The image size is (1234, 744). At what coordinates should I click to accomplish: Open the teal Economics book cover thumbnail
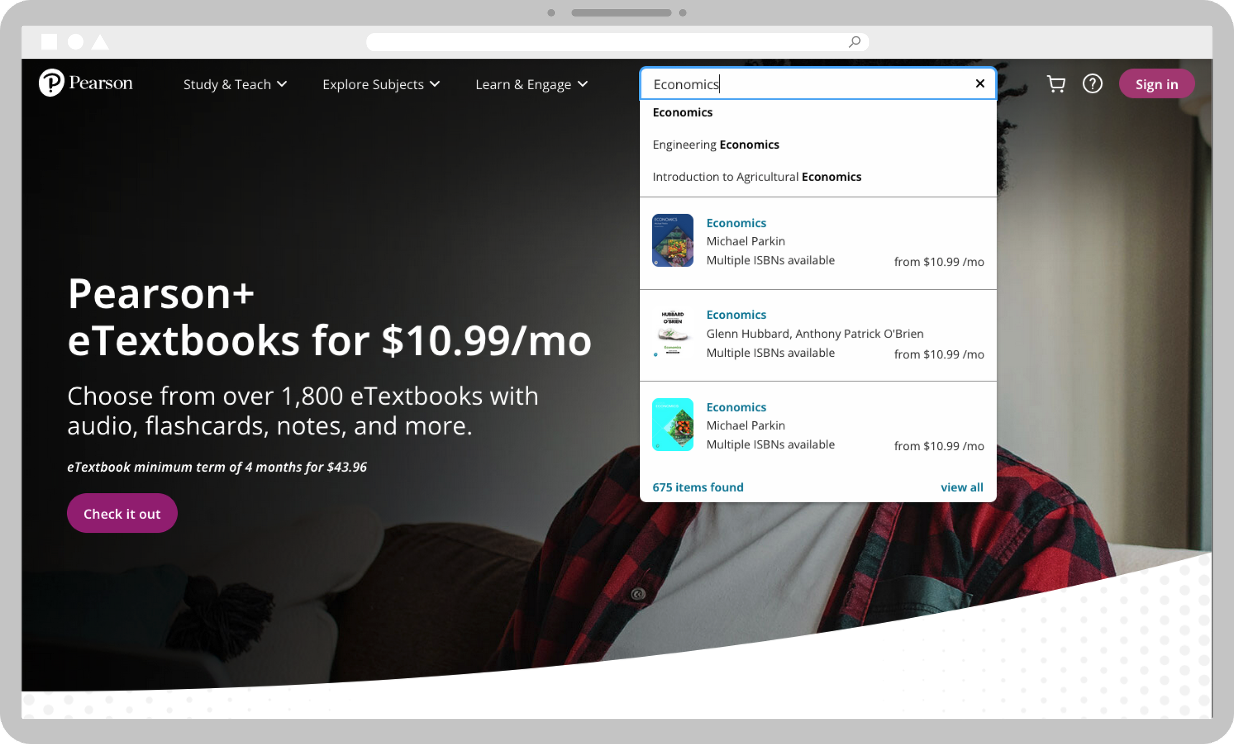pos(672,425)
